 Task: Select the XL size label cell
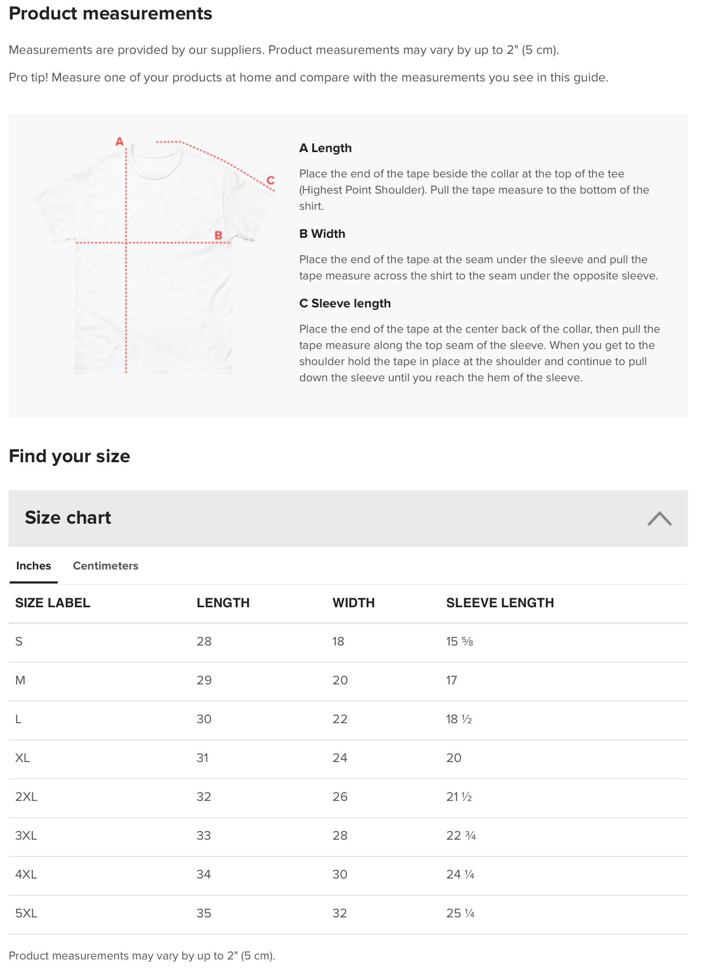(23, 758)
